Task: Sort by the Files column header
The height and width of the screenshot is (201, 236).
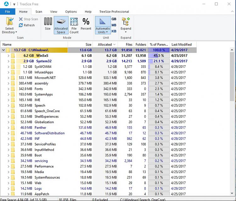Action: [126, 45]
